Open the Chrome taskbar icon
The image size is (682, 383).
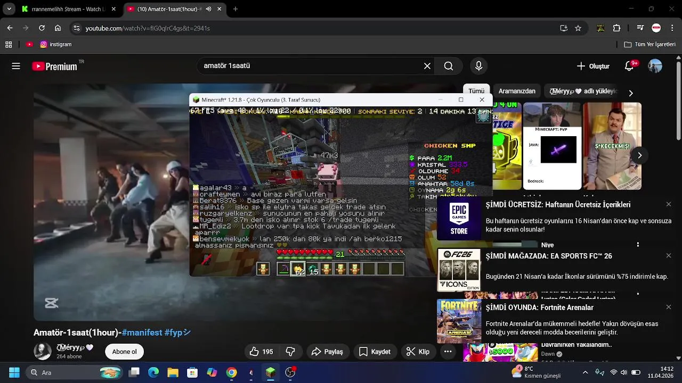pyautogui.click(x=231, y=372)
